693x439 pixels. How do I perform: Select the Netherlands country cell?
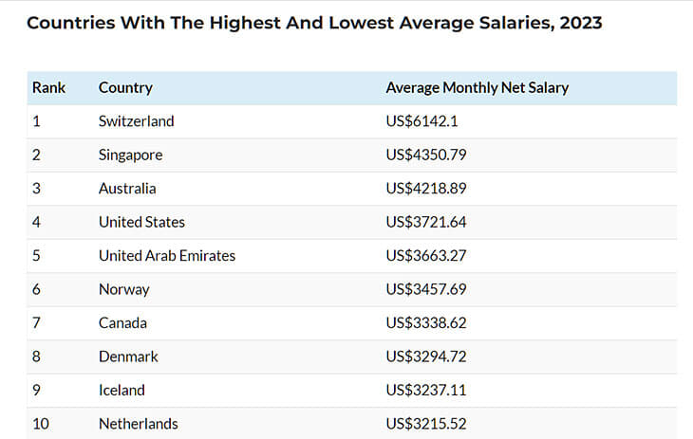pyautogui.click(x=138, y=424)
